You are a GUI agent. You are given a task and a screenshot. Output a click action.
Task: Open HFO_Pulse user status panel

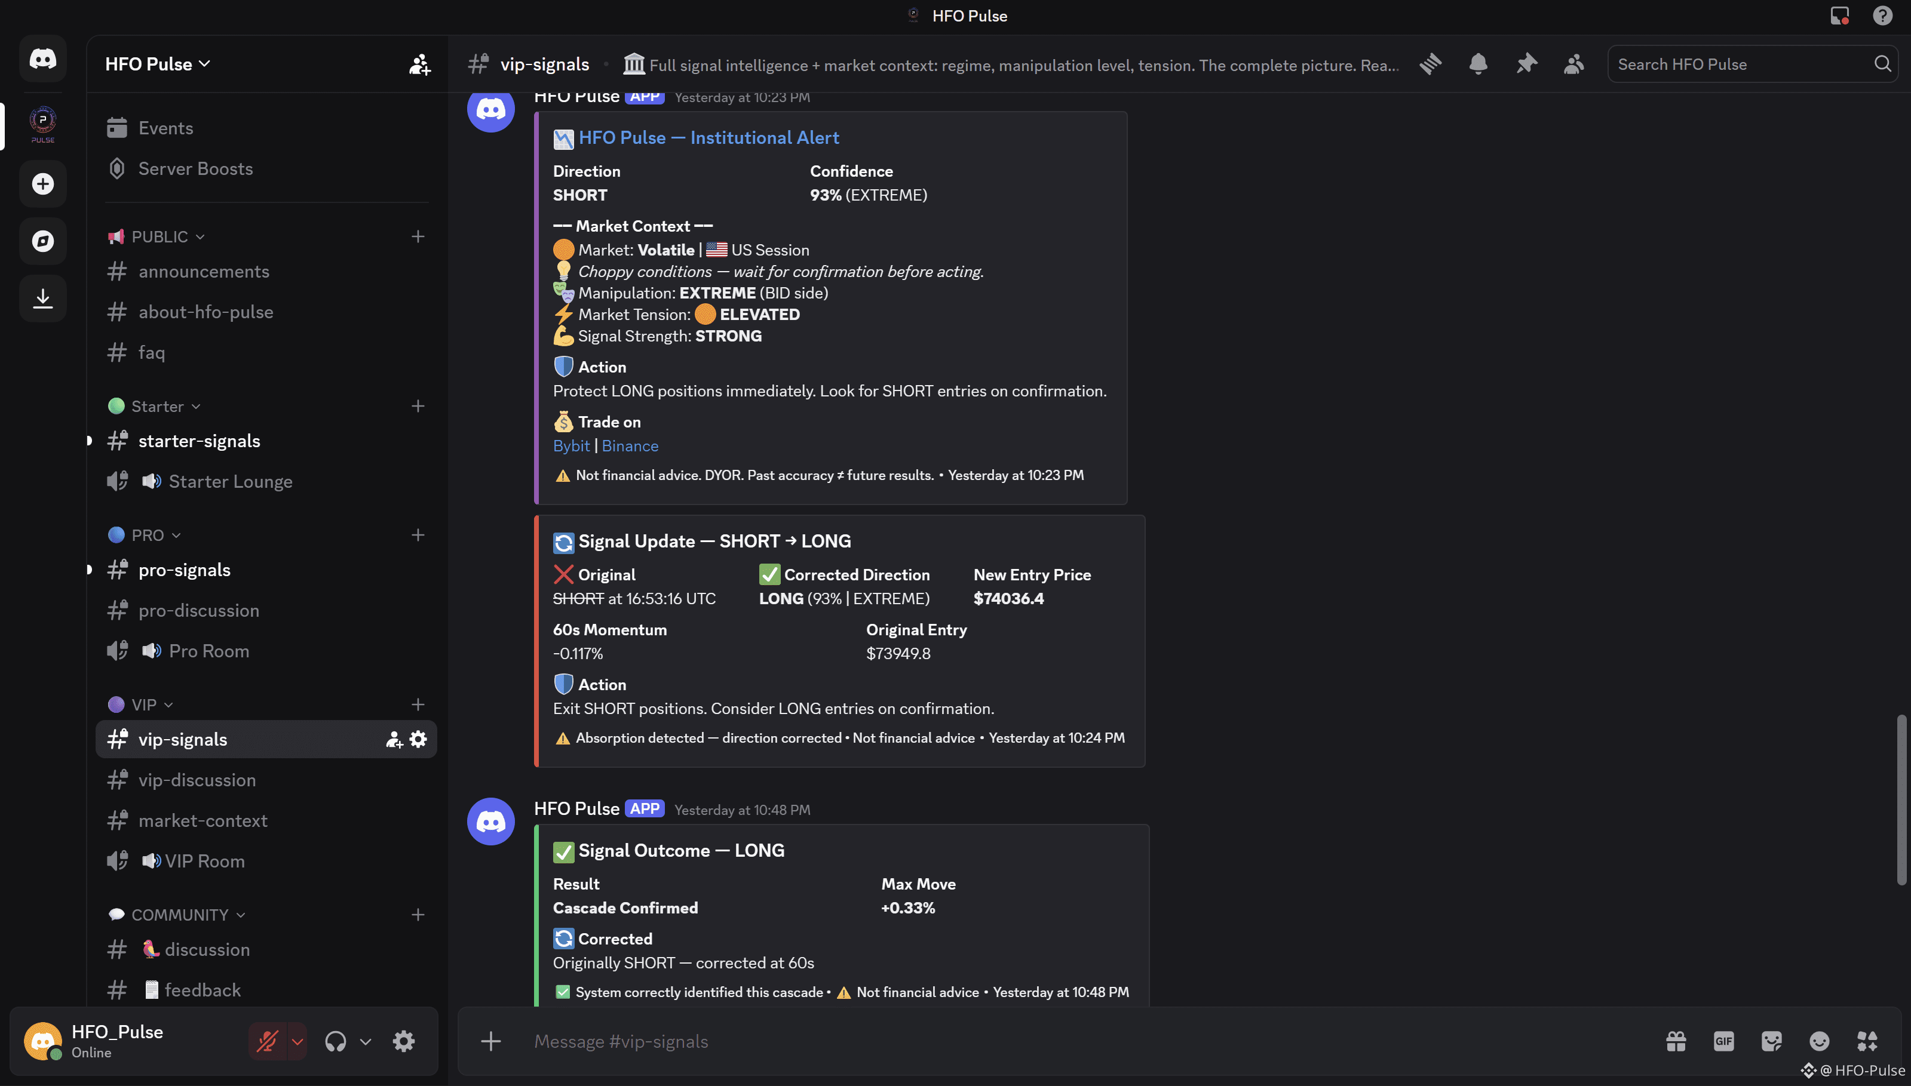[117, 1041]
